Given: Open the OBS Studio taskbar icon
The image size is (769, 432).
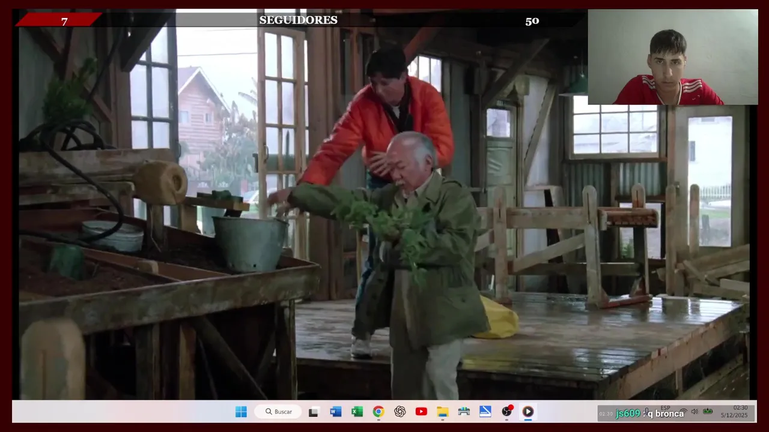Looking at the screenshot, I should click(506, 412).
